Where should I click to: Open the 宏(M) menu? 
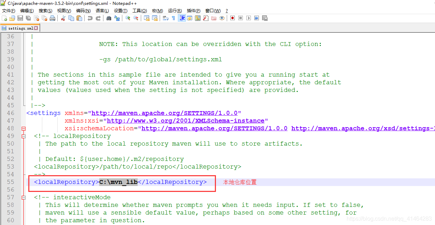[157, 11]
